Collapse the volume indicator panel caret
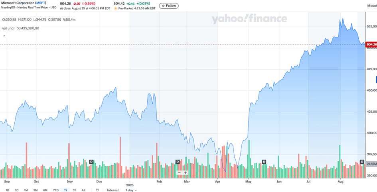Viewport: 377px width, 192px height. click(x=4, y=36)
